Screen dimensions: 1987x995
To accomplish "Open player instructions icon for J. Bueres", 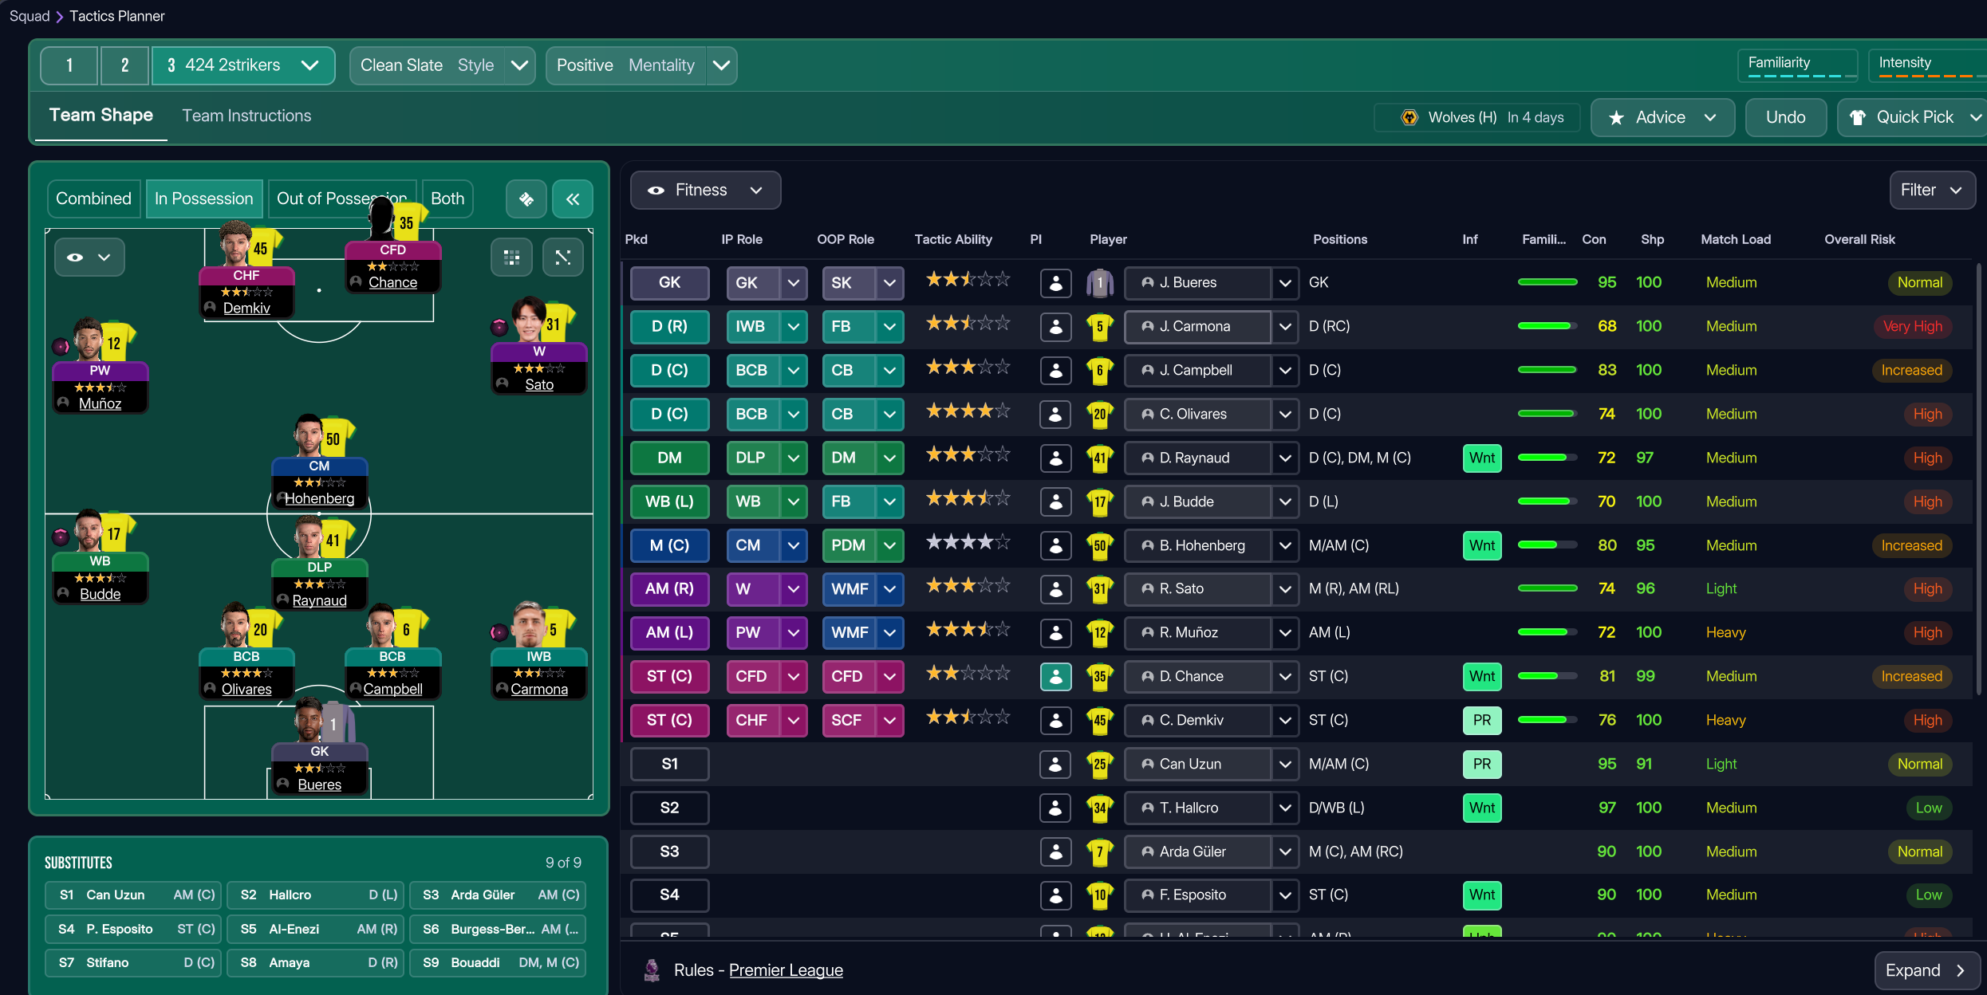I will tap(1056, 282).
